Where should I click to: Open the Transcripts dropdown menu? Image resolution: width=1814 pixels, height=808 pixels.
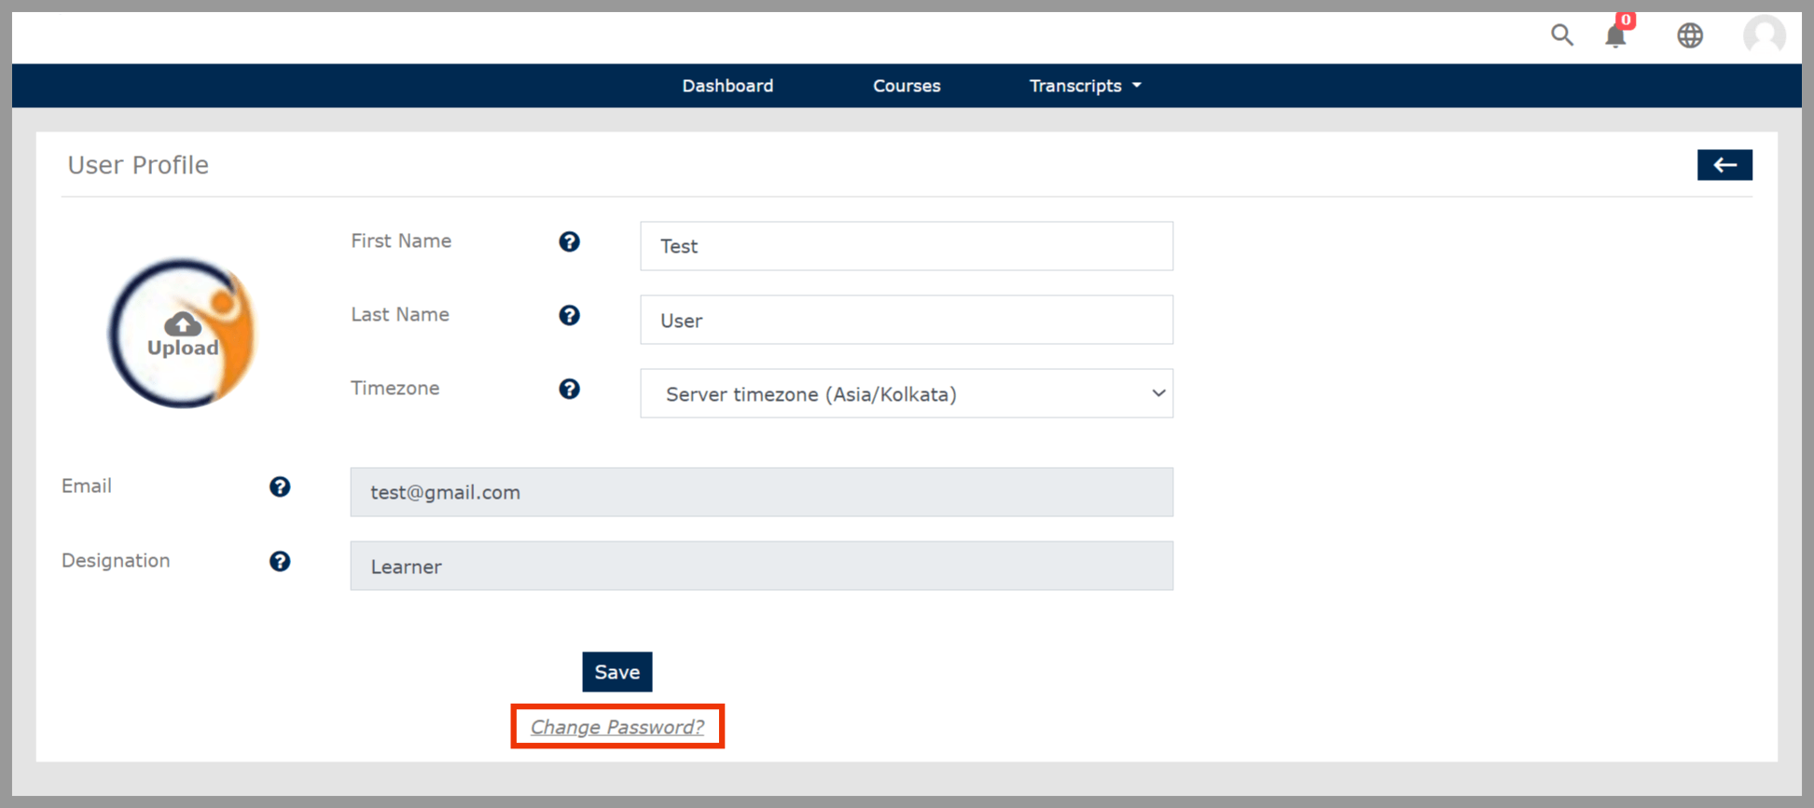1085,86
